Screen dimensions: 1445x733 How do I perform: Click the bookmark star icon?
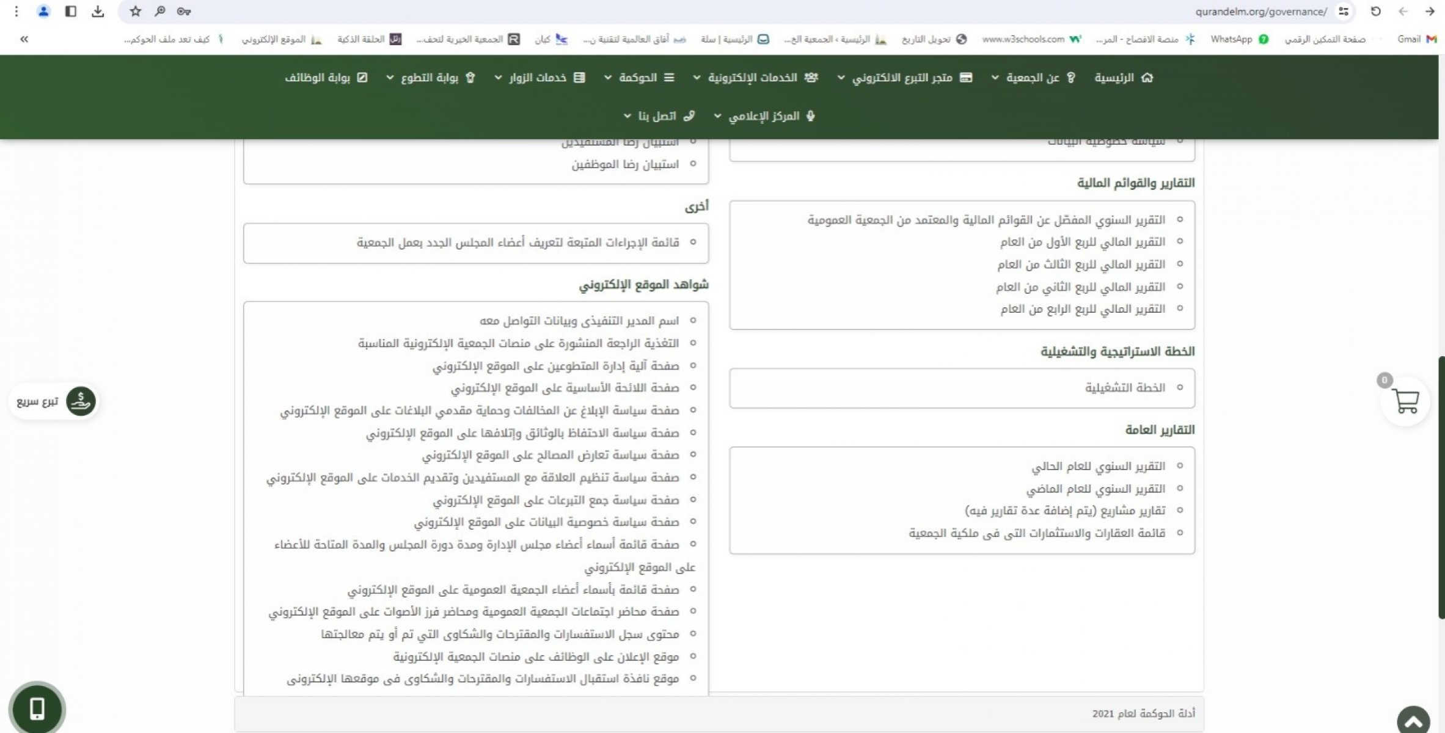pyautogui.click(x=136, y=11)
